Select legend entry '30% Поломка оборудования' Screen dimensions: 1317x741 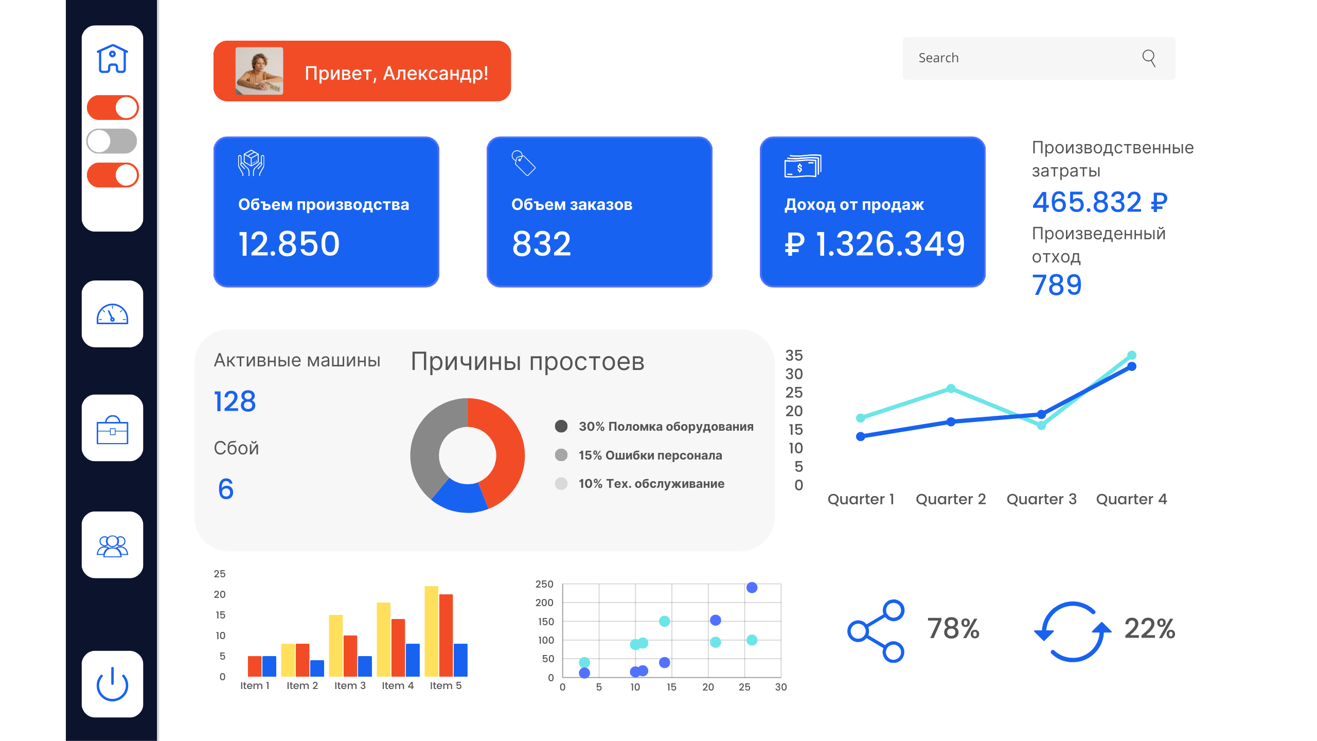click(666, 426)
